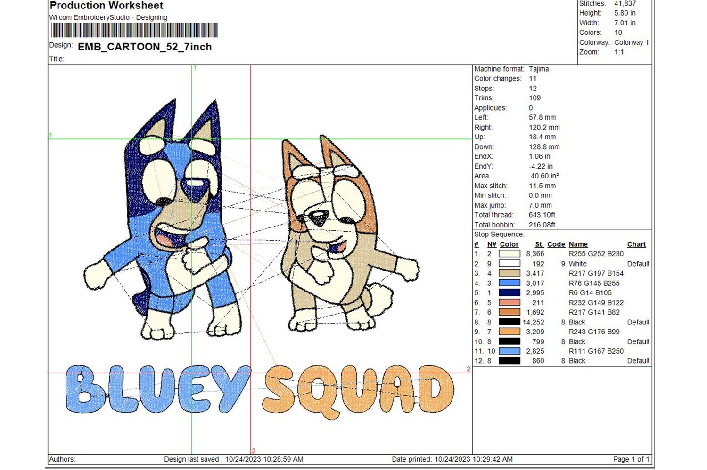Select the Right value "120.2 mm"
707x470 pixels.
[x=544, y=127]
